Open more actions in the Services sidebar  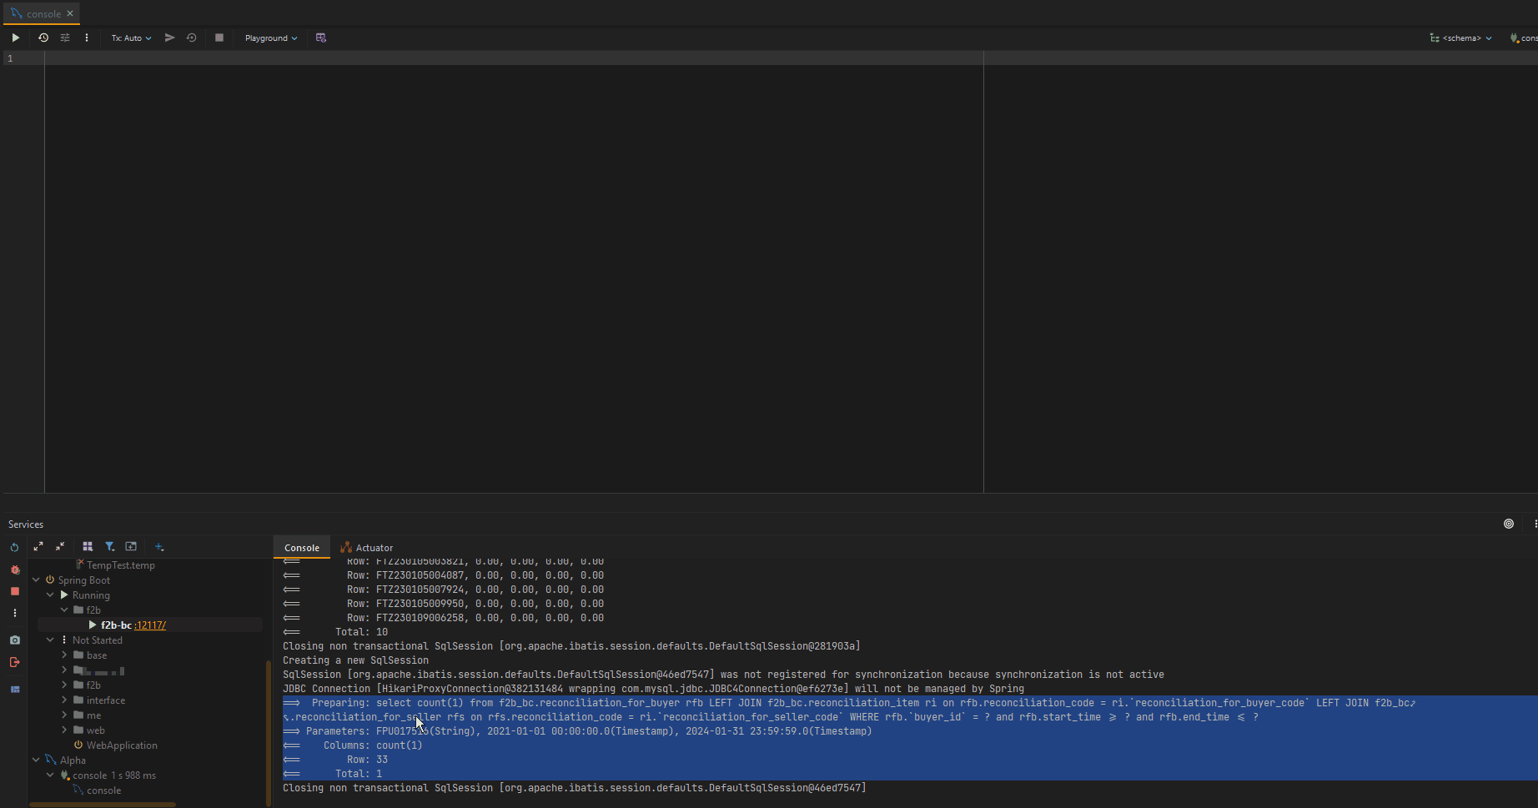pos(14,613)
